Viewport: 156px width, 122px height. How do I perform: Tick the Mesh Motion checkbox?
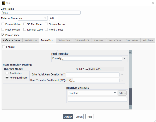(3, 30)
